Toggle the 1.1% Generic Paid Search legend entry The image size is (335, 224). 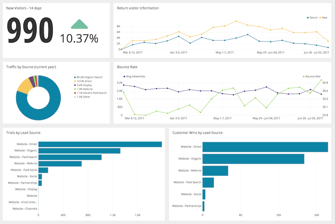pyautogui.click(x=90, y=93)
